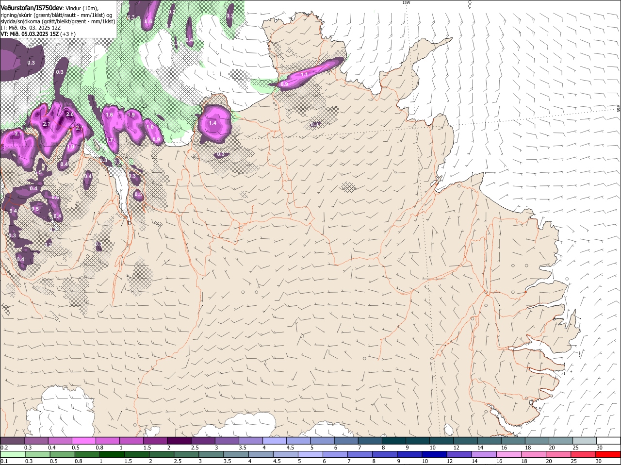This screenshot has width=621, height=465.
Task: Click the 1.7 precipitation value on the map
Action: [110, 140]
